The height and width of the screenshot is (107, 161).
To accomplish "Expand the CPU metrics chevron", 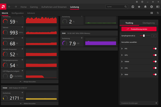I will (x=122, y=68).
